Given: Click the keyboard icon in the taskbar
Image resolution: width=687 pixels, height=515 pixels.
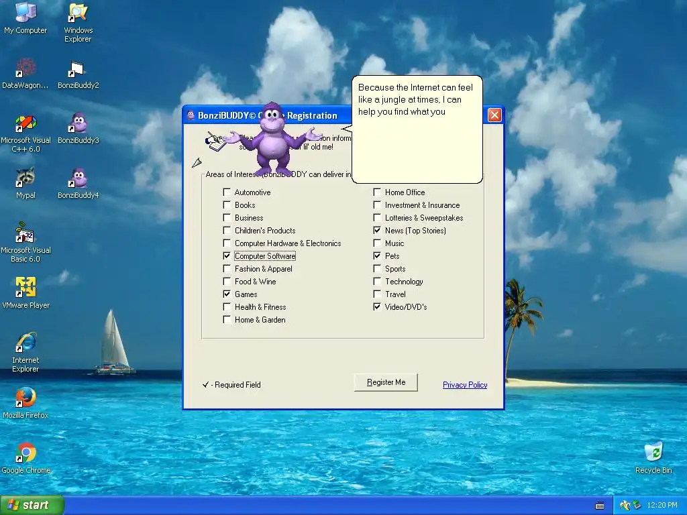Looking at the screenshot, I should [x=600, y=506].
